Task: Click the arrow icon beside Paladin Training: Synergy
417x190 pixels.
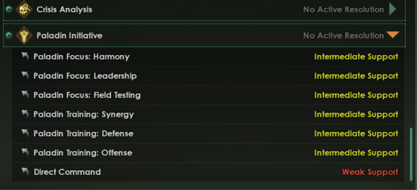Action: (25, 114)
